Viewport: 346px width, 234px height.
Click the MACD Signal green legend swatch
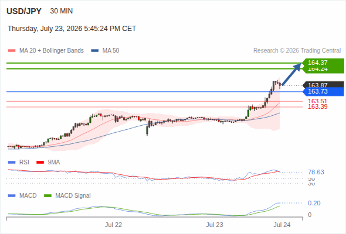coord(48,195)
